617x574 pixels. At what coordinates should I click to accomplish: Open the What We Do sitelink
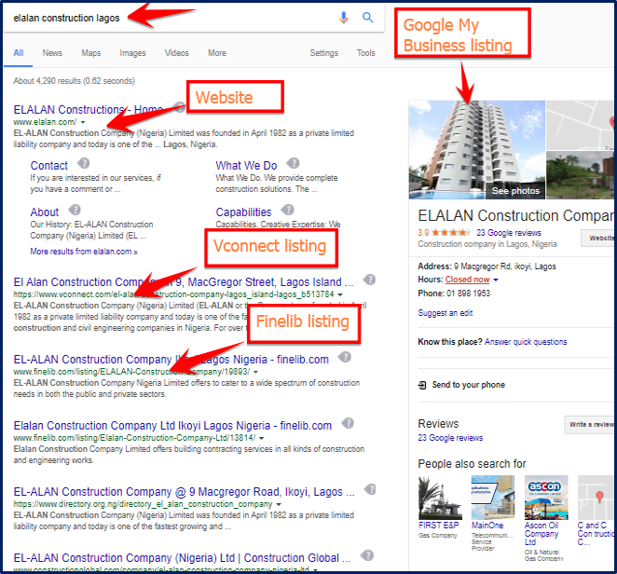click(x=246, y=166)
